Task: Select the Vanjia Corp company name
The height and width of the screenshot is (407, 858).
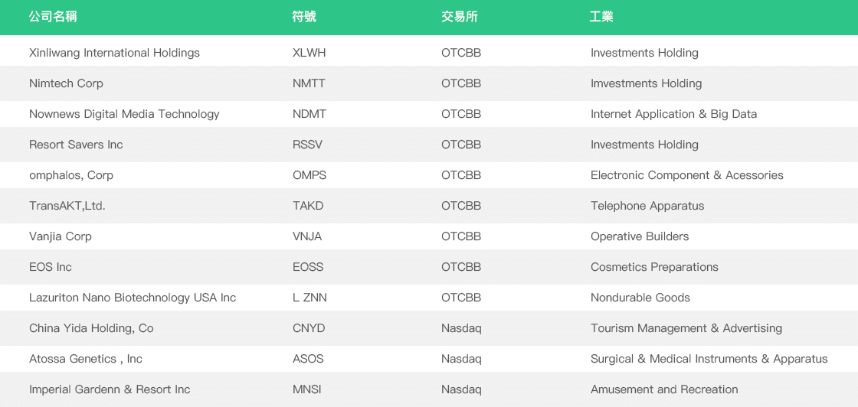Action: [x=61, y=236]
